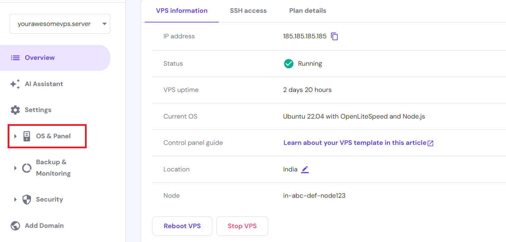Copy the IP address using the copy icon
Viewport: 506px width, 242px height.
334,36
